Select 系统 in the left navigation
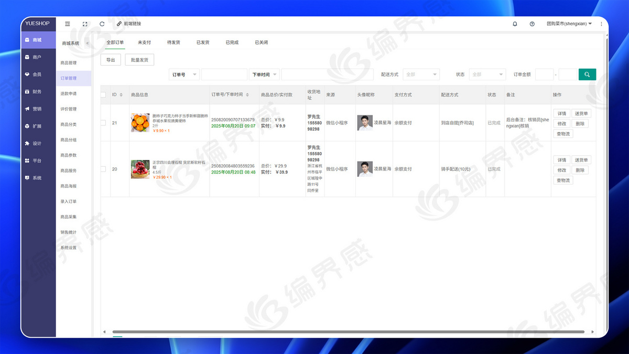Screen dimensions: 629x354 (x=38, y=178)
